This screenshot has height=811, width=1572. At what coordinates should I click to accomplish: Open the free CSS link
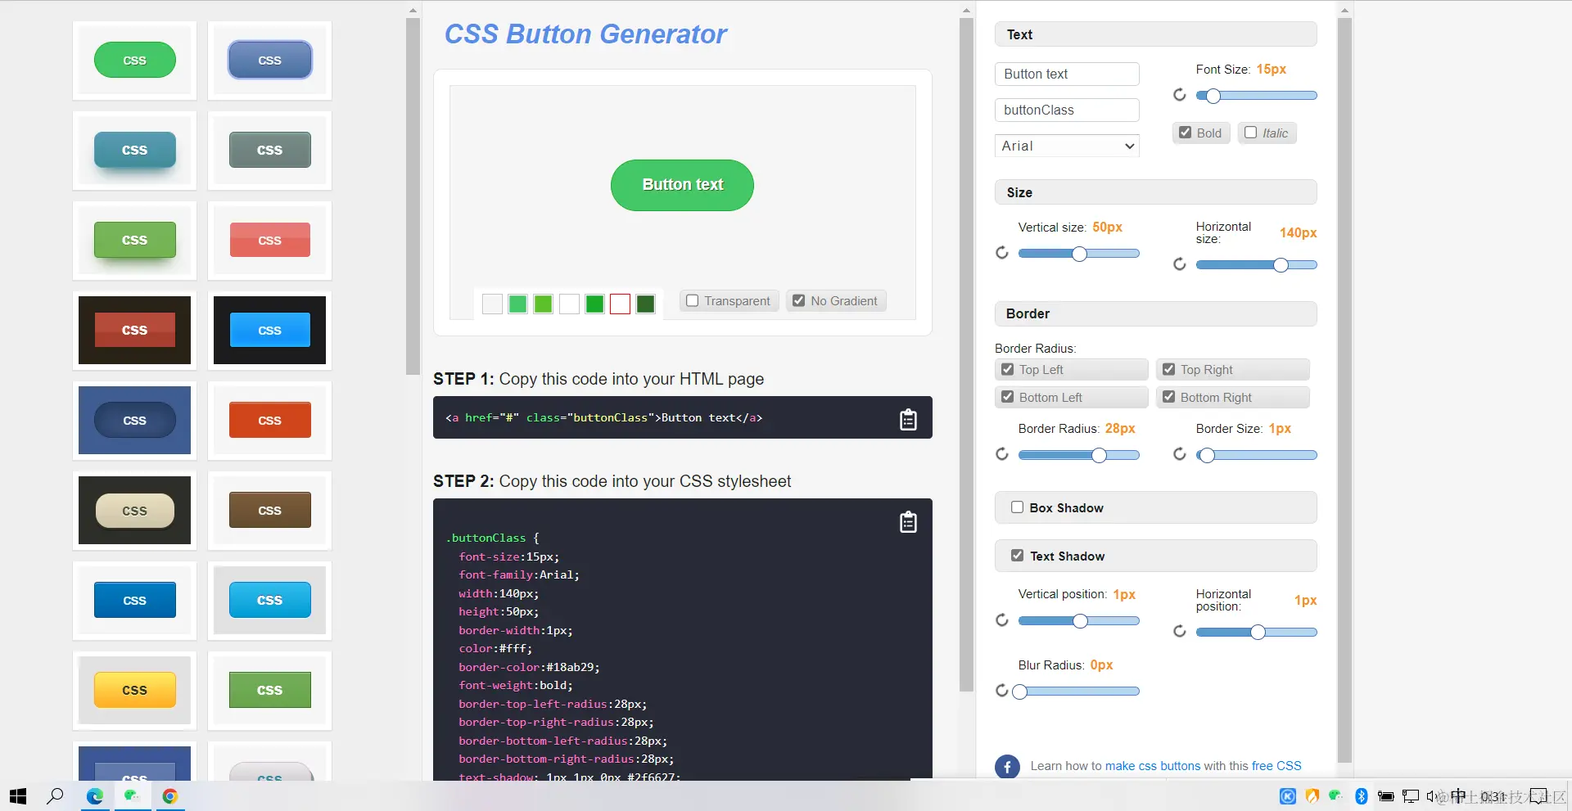1276,766
